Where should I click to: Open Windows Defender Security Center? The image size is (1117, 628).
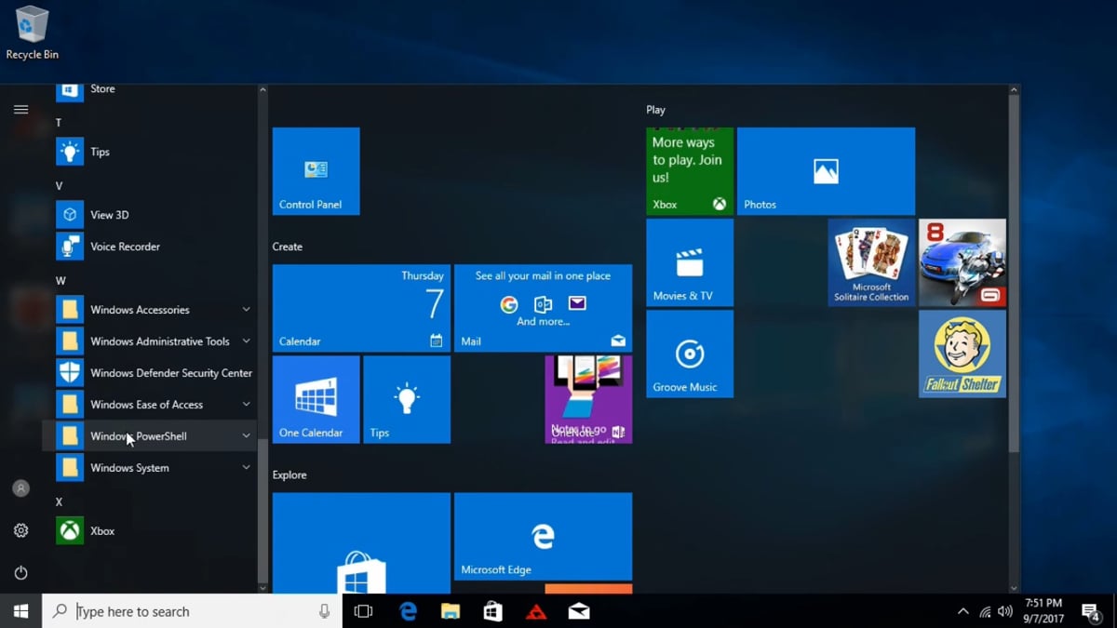170,372
